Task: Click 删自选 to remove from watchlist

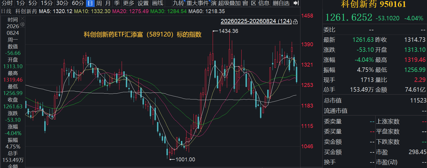Action: (281, 3)
